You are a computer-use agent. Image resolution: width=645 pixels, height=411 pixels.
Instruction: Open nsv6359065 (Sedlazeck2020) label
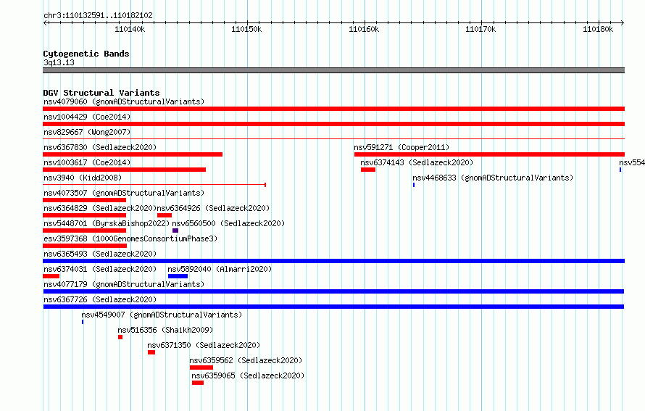click(248, 375)
